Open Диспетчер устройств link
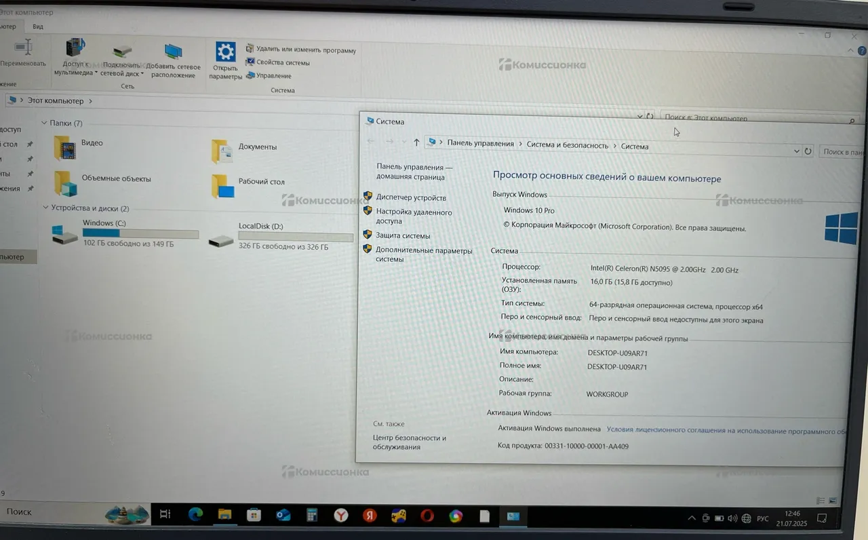The image size is (868, 540). [411, 197]
